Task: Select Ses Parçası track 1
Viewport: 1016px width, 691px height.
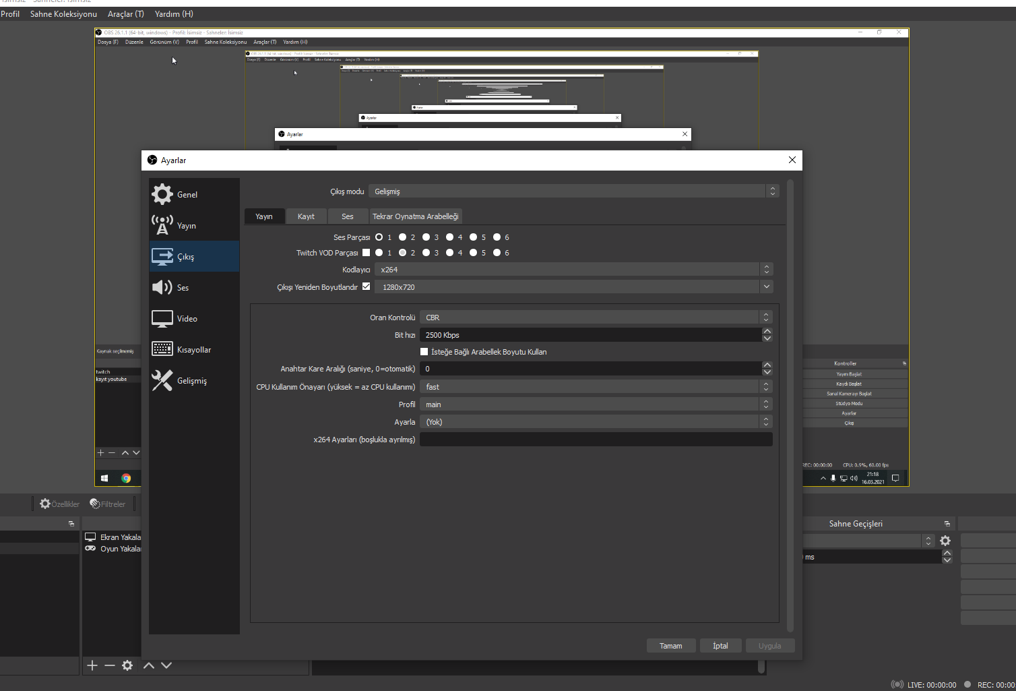Action: pos(379,237)
